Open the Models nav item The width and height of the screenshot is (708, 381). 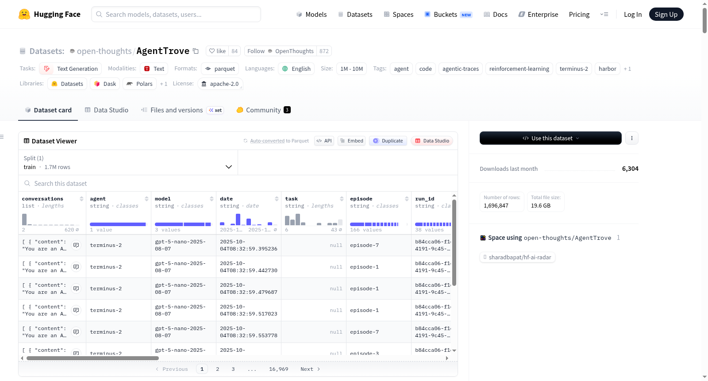pos(312,14)
